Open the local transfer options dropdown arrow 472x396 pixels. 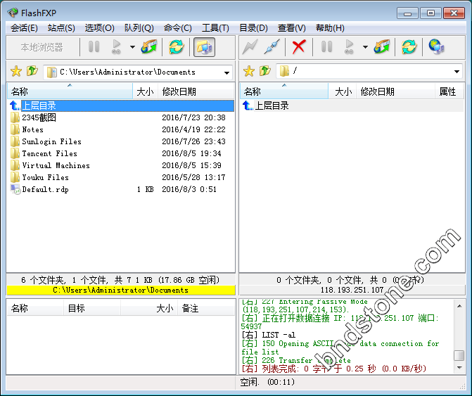(132, 47)
